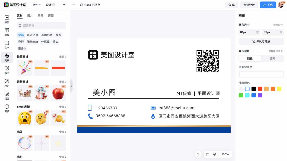Select the 线条 filter chip

coord(58,35)
